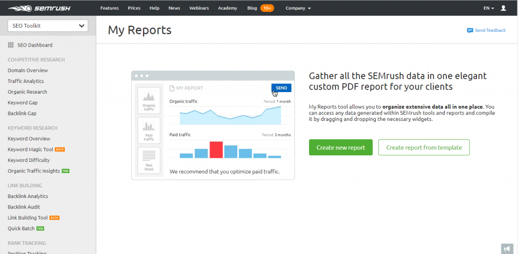Go to Webinars
The width and height of the screenshot is (518, 254).
click(x=199, y=8)
